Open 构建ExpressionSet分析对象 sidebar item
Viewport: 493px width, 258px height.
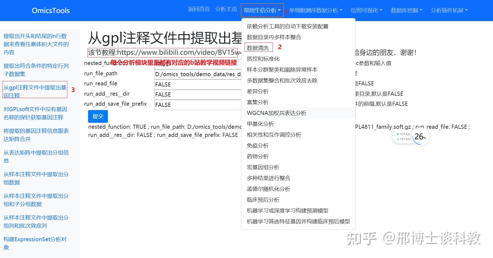point(35,243)
